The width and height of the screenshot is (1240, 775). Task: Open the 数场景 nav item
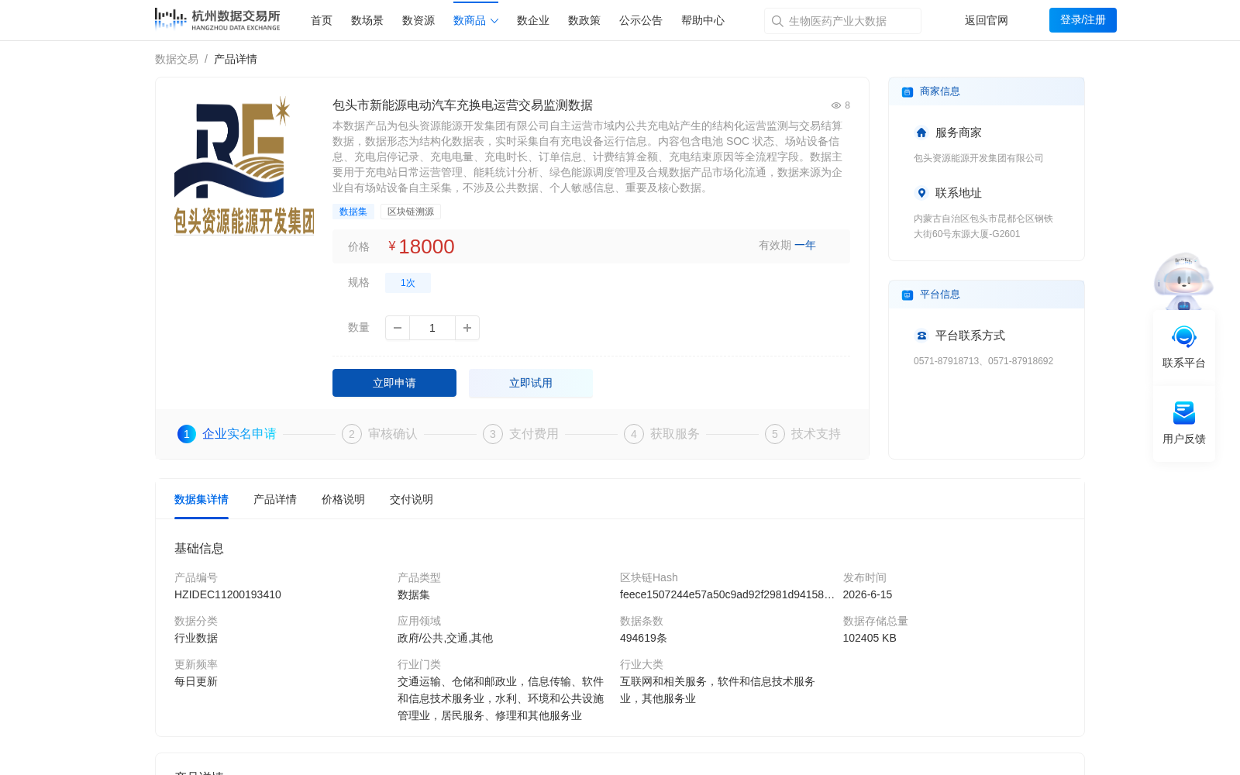coord(367,21)
